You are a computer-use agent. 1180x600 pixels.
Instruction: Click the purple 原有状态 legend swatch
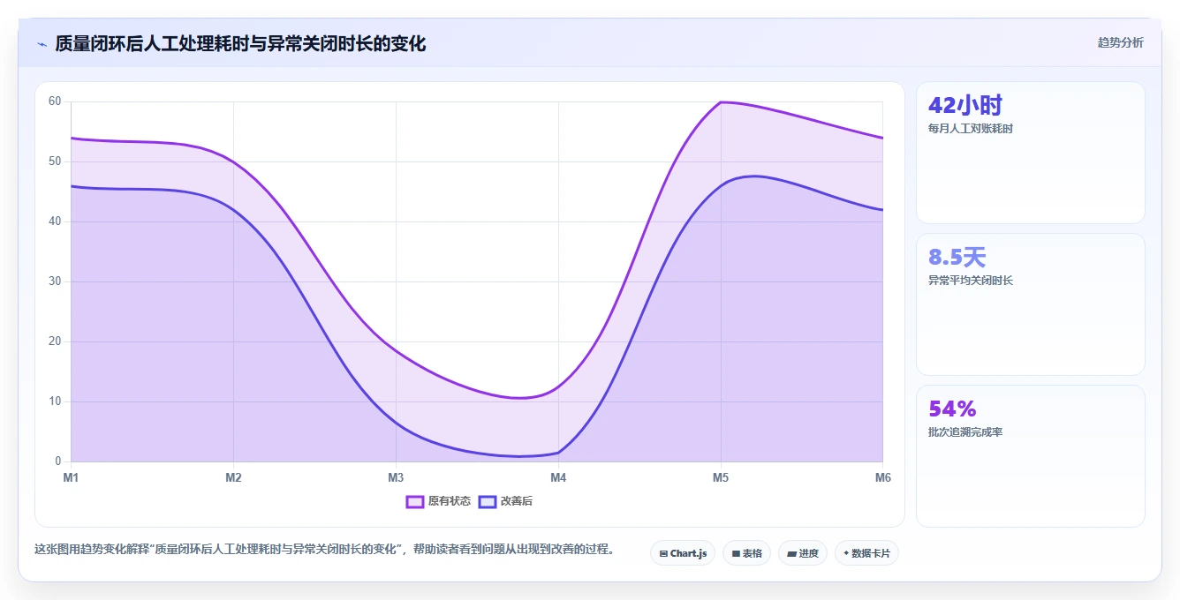tap(415, 501)
